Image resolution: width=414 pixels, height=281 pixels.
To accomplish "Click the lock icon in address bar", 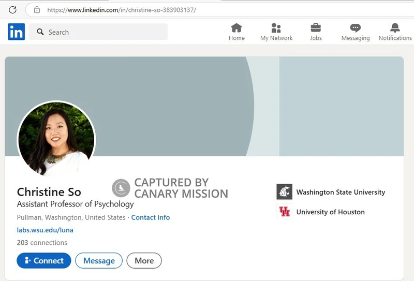I will [37, 10].
